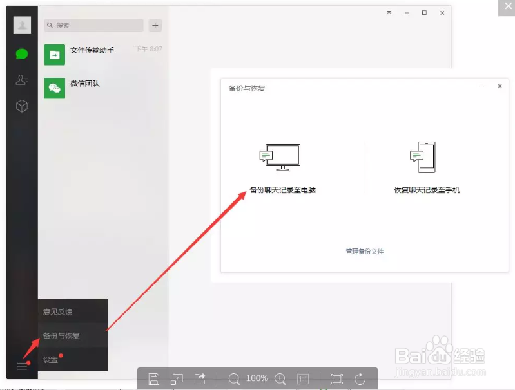Focus the 搜索 search field
Viewport: 515px width, 390px height.
[x=93, y=25]
